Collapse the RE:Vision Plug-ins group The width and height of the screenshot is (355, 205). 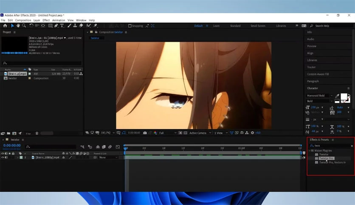pyautogui.click(x=310, y=151)
